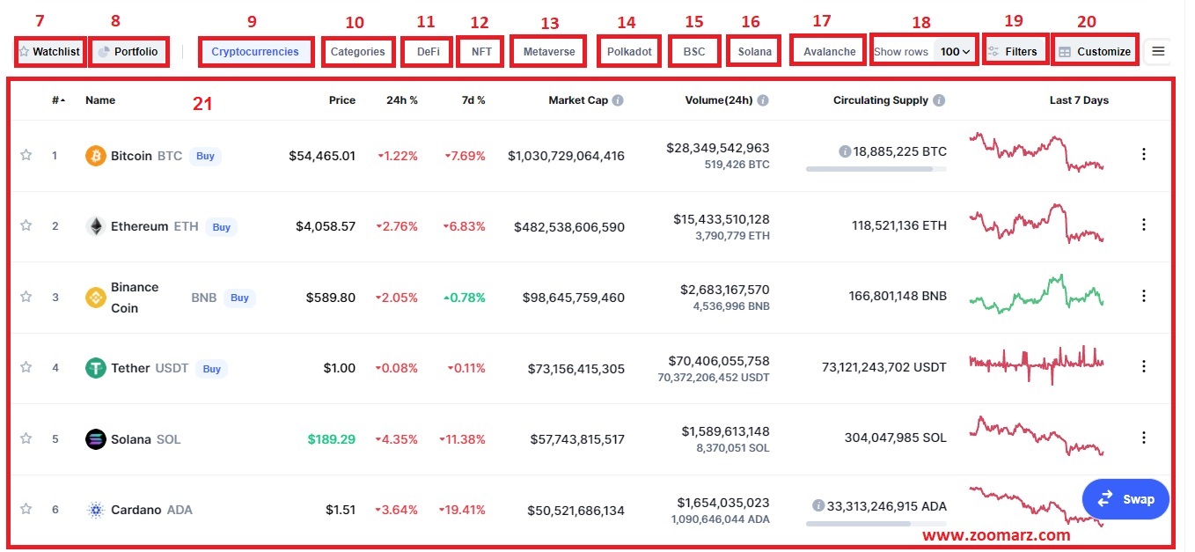The width and height of the screenshot is (1195, 552).
Task: Sort table by the Price column
Action: tap(342, 100)
